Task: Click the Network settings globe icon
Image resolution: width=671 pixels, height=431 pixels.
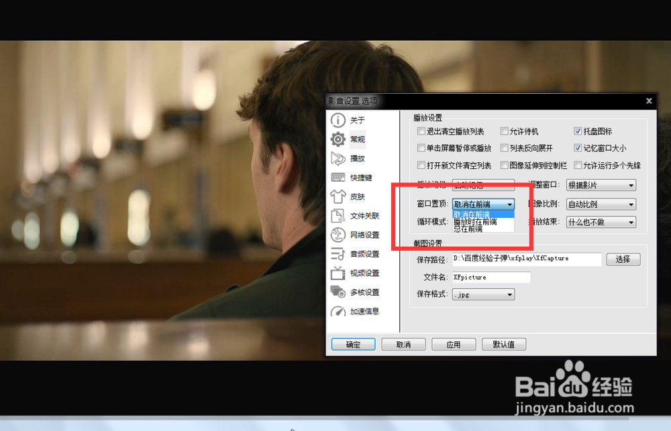Action: point(338,235)
